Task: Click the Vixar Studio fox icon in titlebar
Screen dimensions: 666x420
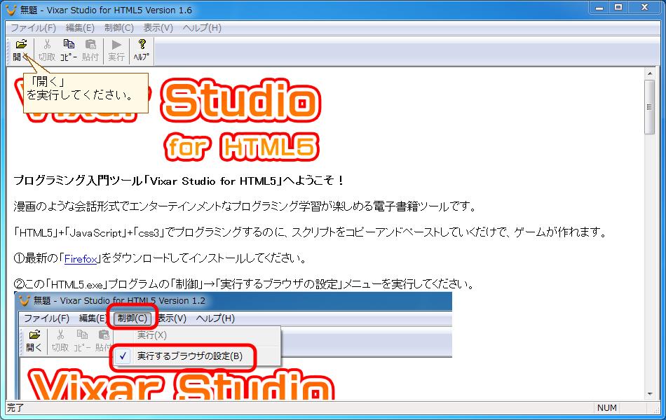Action: click(x=8, y=9)
